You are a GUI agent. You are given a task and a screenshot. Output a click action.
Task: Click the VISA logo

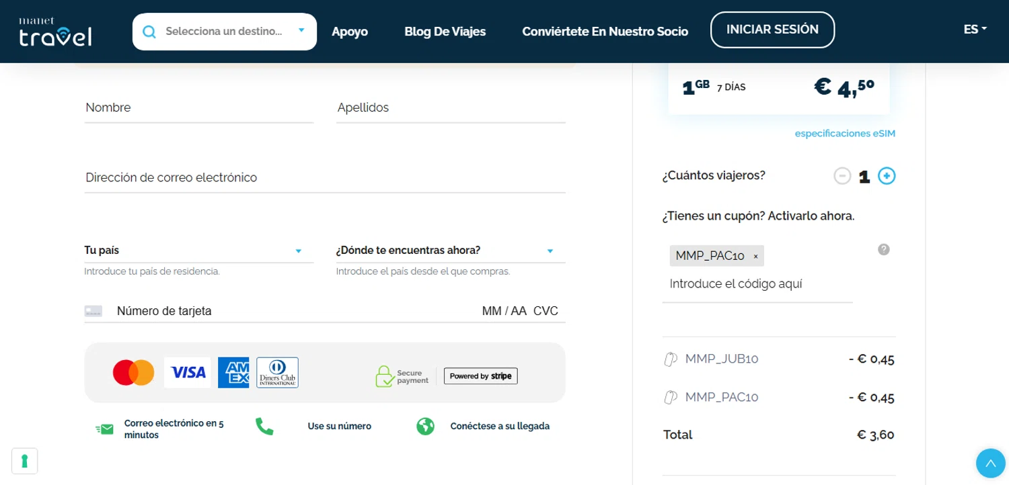(188, 372)
